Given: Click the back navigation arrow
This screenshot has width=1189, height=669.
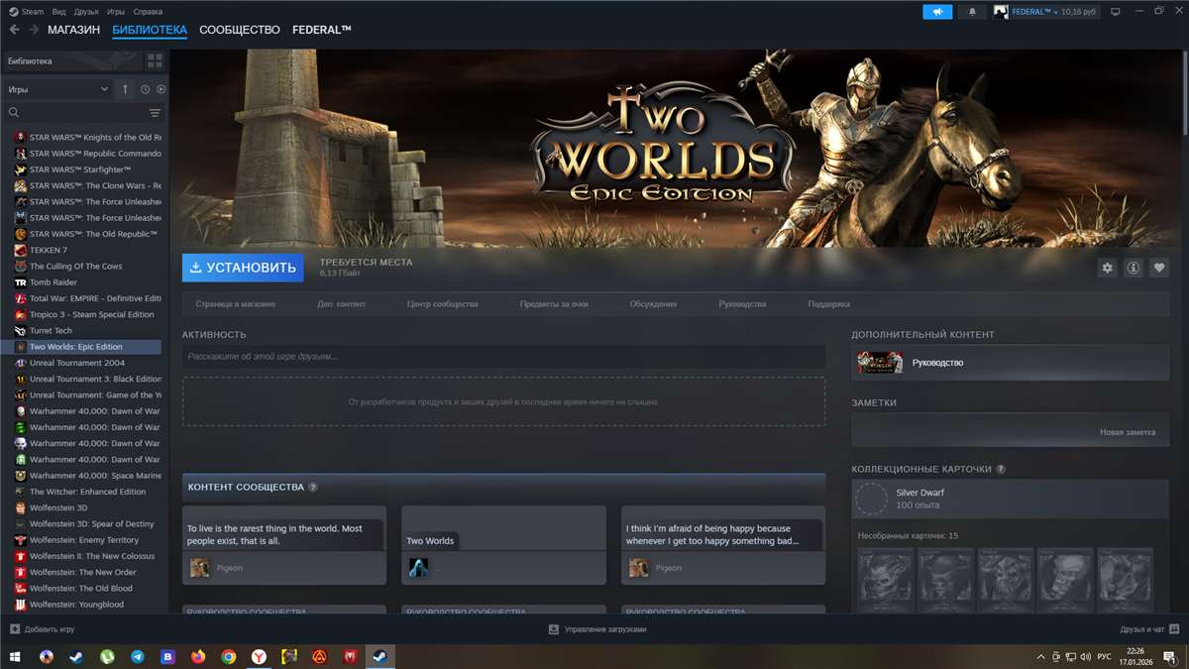Looking at the screenshot, I should point(14,30).
